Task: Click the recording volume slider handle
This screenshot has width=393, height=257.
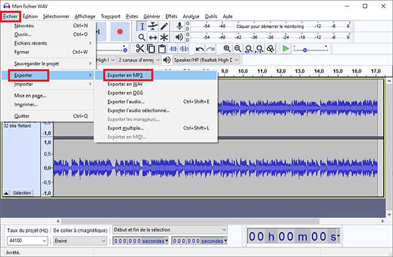Action: pos(125,50)
